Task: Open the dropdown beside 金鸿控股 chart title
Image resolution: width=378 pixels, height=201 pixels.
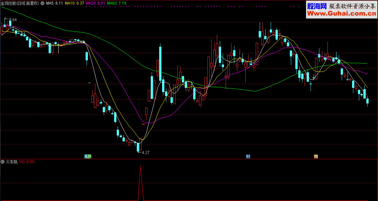Action: [x=43, y=3]
